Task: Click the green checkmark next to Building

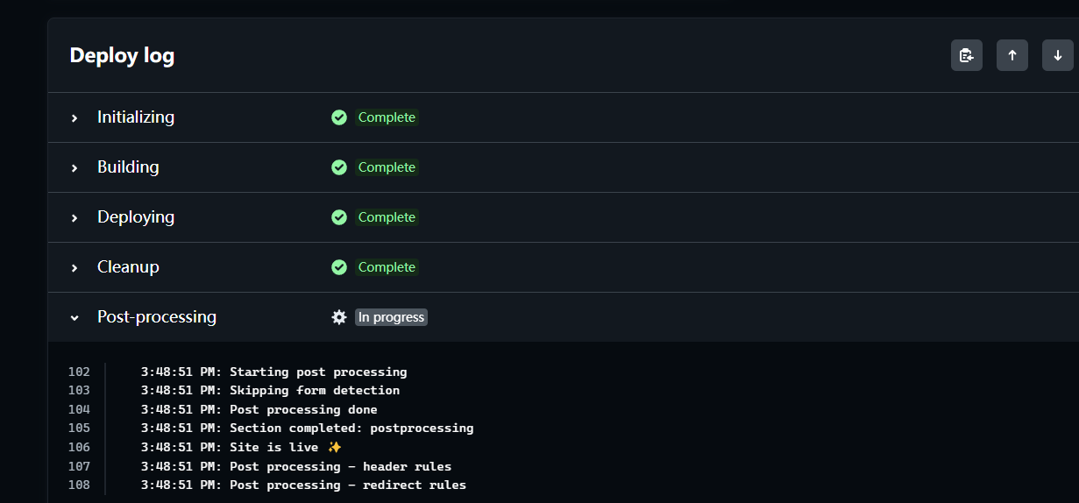Action: [x=339, y=167]
